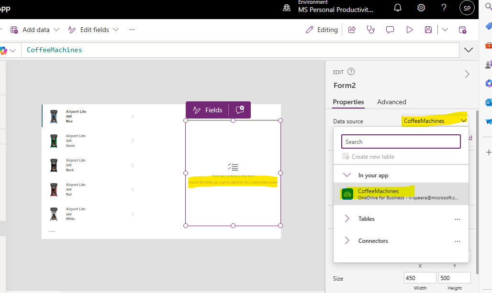This screenshot has width=492, height=293.
Task: Expand the Tables section
Action: pos(347,219)
